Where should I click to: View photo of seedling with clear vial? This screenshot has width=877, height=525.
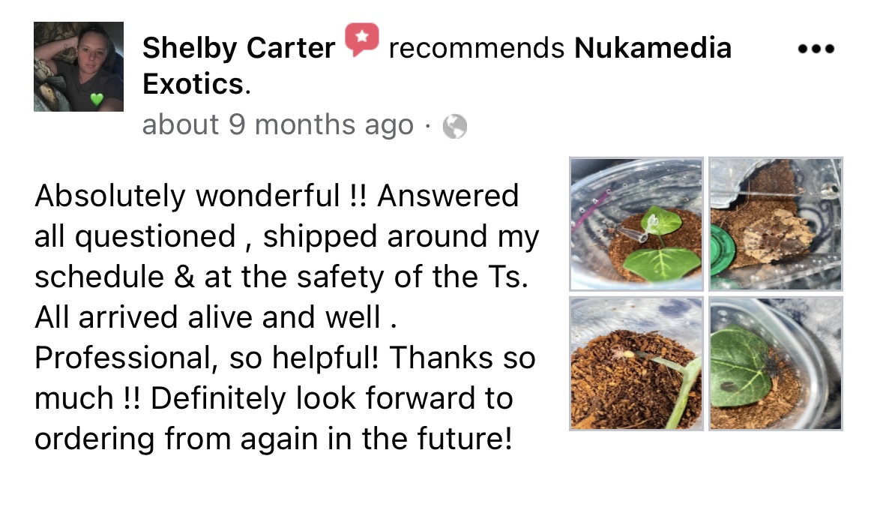pyautogui.click(x=636, y=224)
